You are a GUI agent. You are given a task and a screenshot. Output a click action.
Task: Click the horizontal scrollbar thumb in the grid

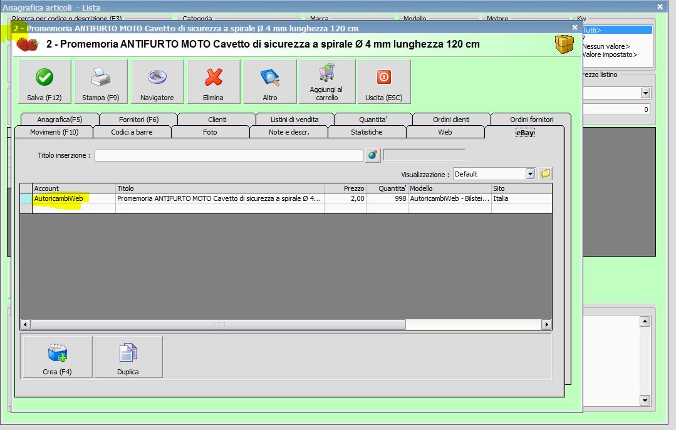218,324
